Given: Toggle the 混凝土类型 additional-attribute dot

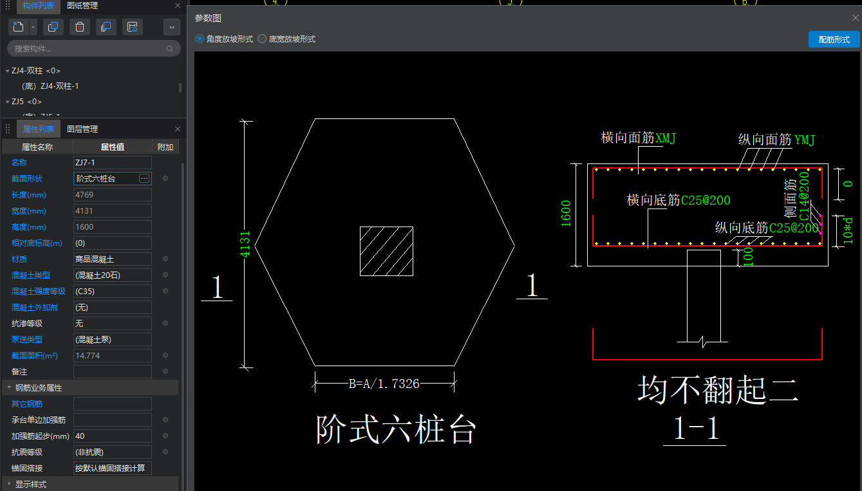Looking at the screenshot, I should click(x=165, y=275).
